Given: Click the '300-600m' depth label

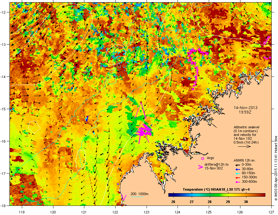Looking at the screenshot, I should tap(249, 182).
